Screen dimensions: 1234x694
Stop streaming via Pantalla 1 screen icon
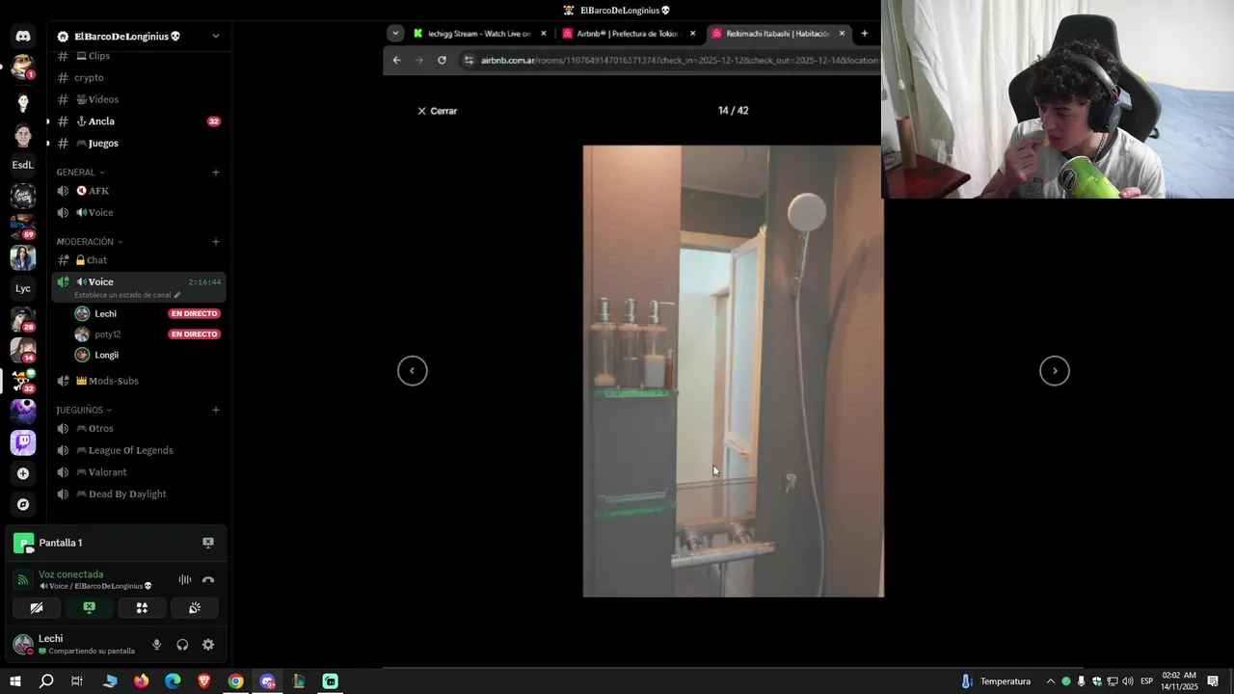208,543
